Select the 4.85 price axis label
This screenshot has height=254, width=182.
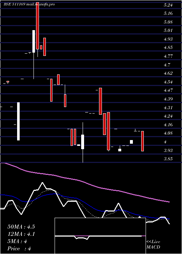(168, 48)
